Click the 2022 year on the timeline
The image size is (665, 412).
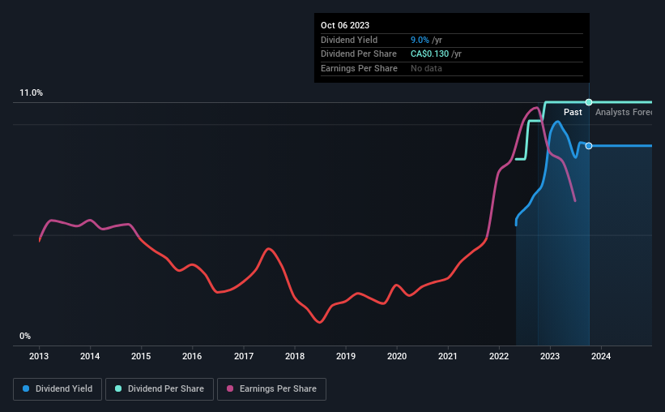click(x=499, y=356)
